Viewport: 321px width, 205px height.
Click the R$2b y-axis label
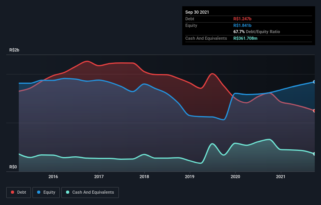[14, 50]
